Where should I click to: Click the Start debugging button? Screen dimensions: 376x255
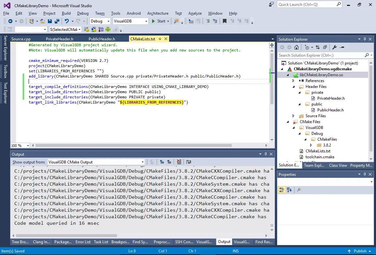click(159, 21)
